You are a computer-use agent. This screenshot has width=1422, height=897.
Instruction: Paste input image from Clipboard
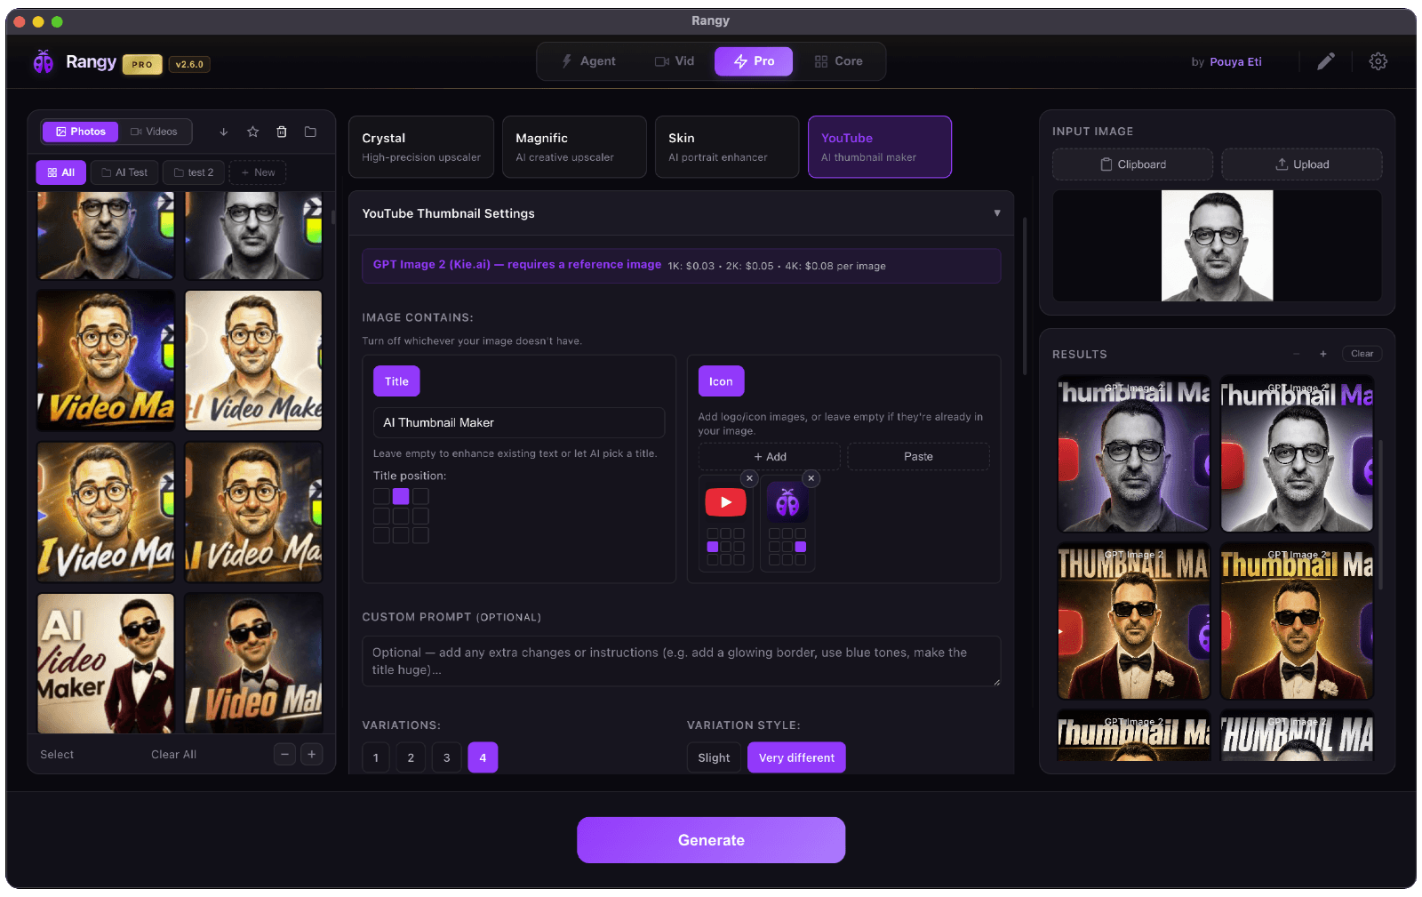pyautogui.click(x=1132, y=164)
